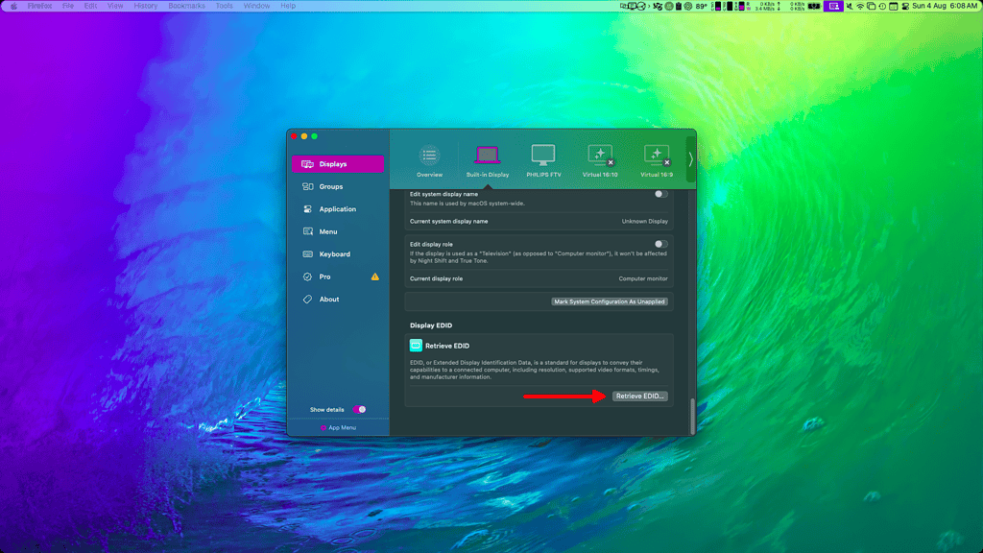This screenshot has height=553, width=983.
Task: Open Groups settings in the sidebar
Action: [330, 186]
